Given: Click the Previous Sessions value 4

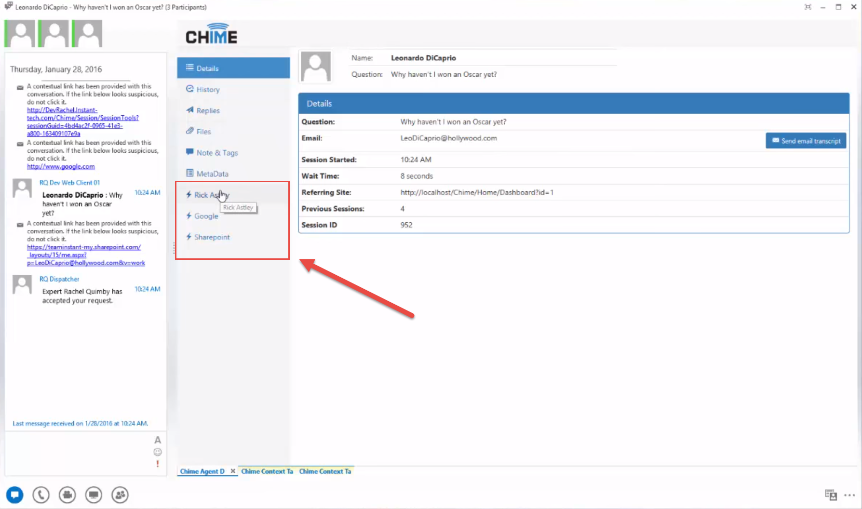Looking at the screenshot, I should click(403, 209).
